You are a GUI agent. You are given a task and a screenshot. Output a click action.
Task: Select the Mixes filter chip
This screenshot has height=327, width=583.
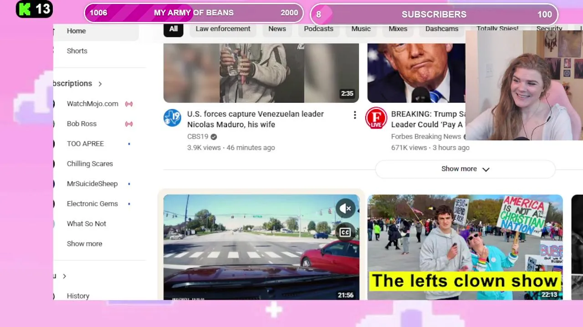[x=398, y=29]
